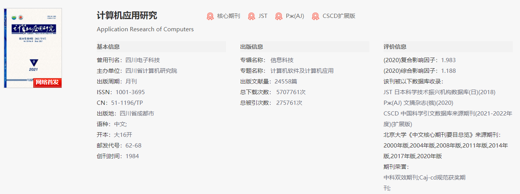Click the former name 四川电子科技
This screenshot has width=520, height=194.
[x=143, y=60]
